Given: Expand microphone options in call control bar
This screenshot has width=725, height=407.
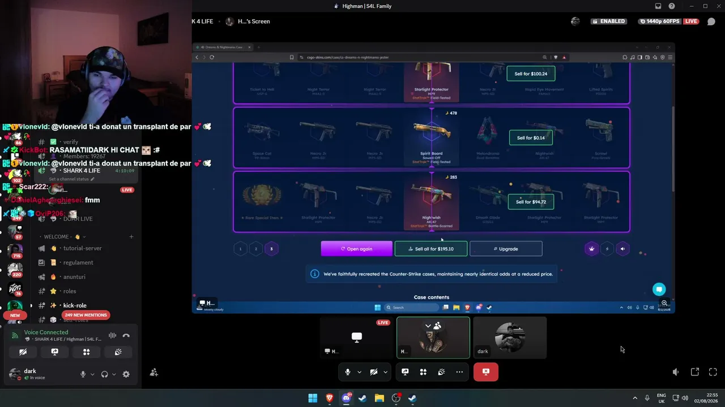Looking at the screenshot, I should coord(359,372).
